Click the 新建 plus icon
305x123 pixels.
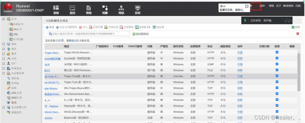pyautogui.click(x=47, y=27)
